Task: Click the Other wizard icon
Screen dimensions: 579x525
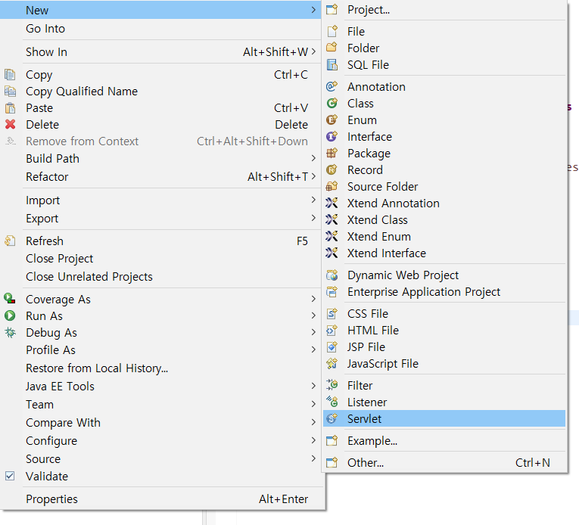Action: (x=332, y=462)
